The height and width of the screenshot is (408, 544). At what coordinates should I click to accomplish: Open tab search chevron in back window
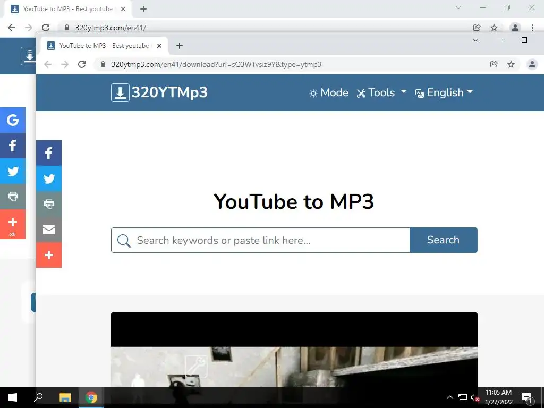pyautogui.click(x=458, y=7)
